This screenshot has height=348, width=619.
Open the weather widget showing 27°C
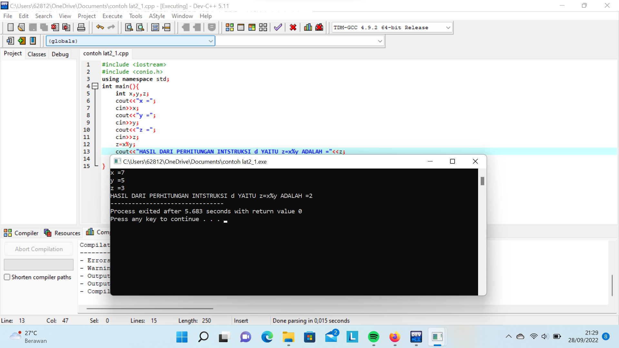tap(28, 337)
